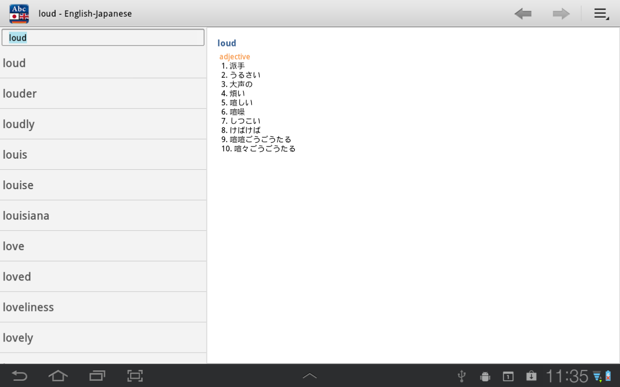620x387 pixels.
Task: Tap the calendar notification icon
Action: (508, 376)
